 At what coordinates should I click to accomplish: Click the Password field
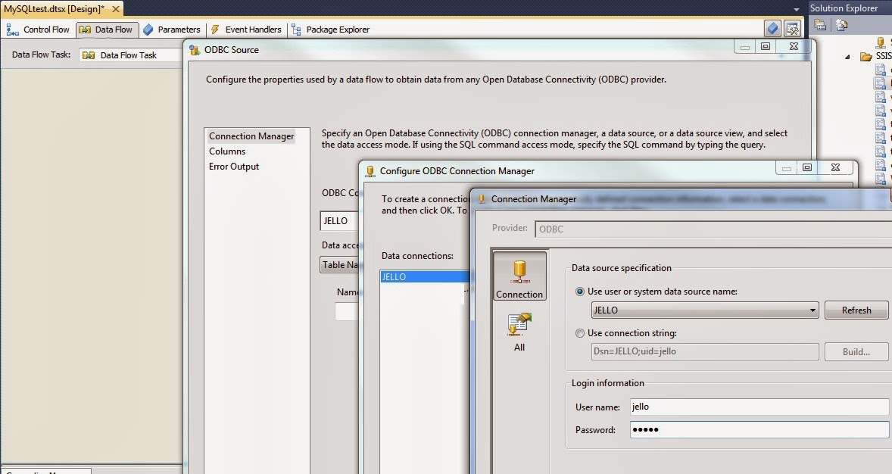[x=757, y=429]
